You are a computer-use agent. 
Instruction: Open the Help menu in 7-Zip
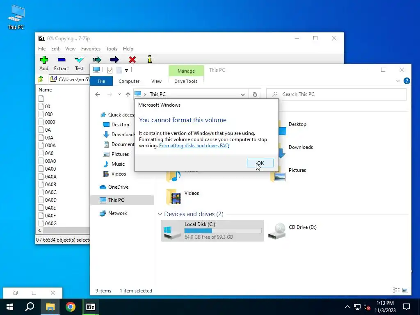128,49
